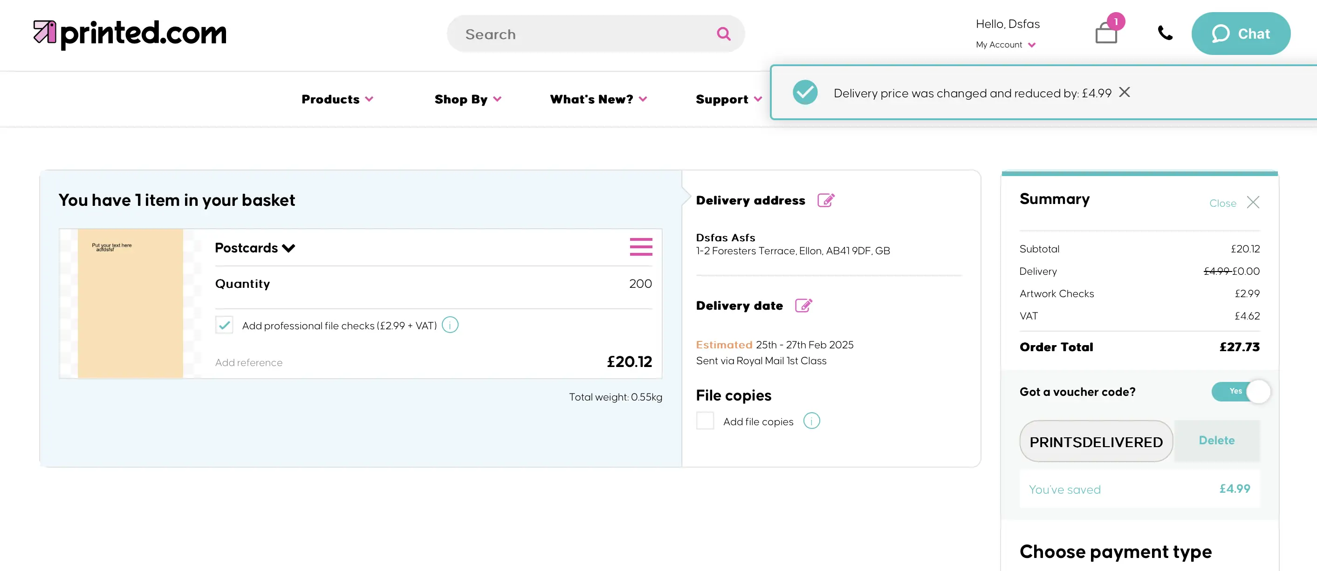Delete the PRINTSDELIVERED voucher code
1317x571 pixels.
(x=1216, y=440)
